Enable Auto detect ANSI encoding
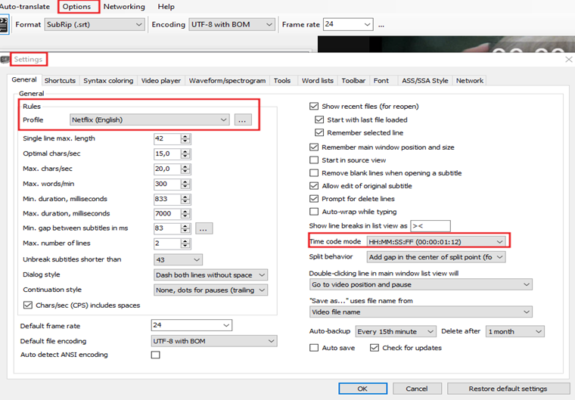 coord(156,355)
